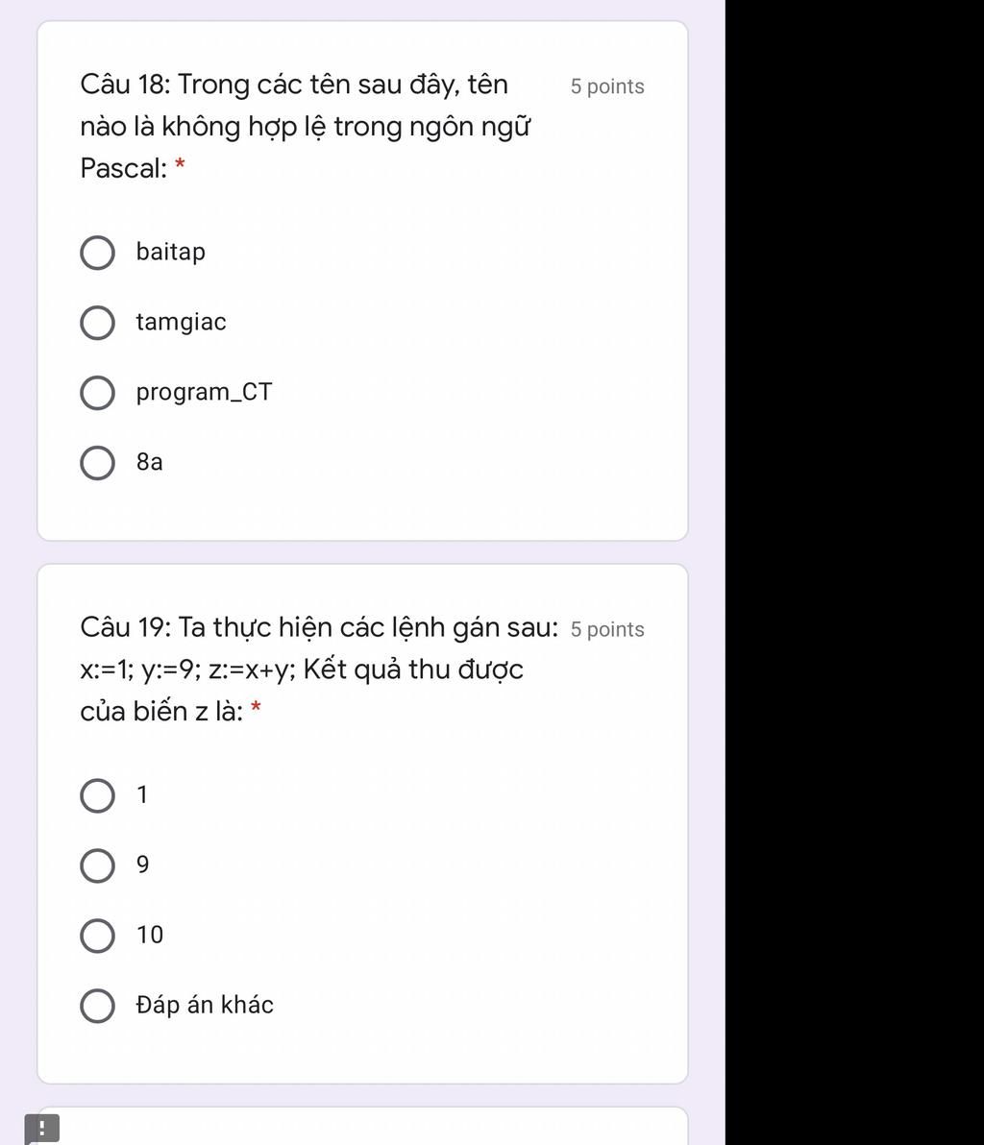Choose the 'Đáp án khác' option
Viewport: 984px width, 1145px height.
click(97, 1006)
